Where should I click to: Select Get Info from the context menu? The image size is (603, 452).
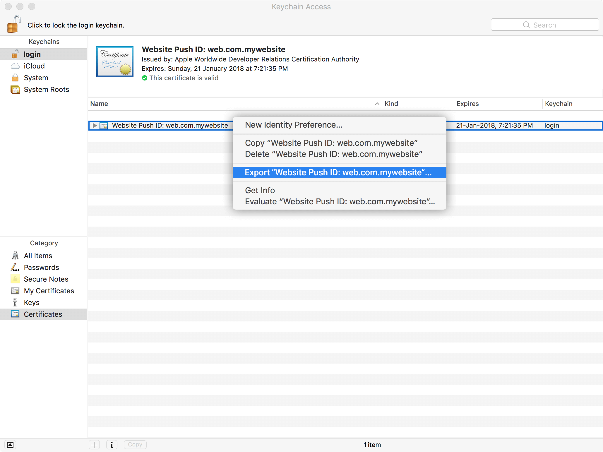pyautogui.click(x=260, y=191)
